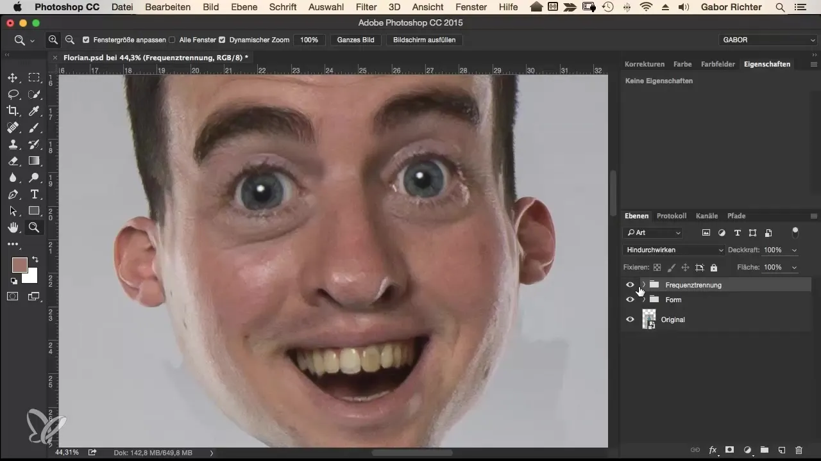Open the Fläche fill dropdown
The width and height of the screenshot is (821, 461).
795,268
